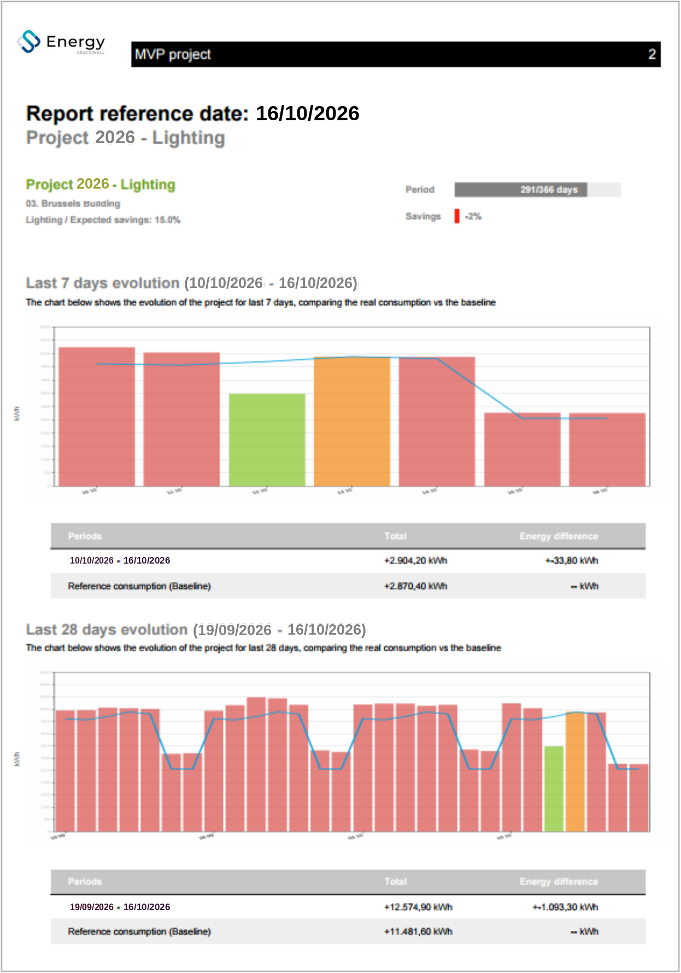The image size is (681, 973).
Task: Click Periods header in the 7 days table
Action: pyautogui.click(x=85, y=536)
